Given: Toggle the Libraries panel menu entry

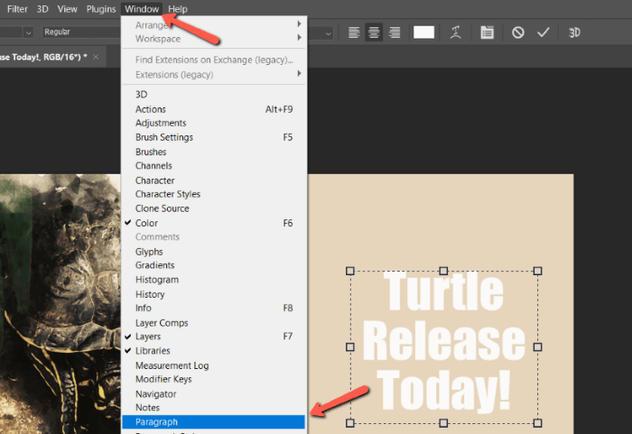Looking at the screenshot, I should (x=152, y=351).
